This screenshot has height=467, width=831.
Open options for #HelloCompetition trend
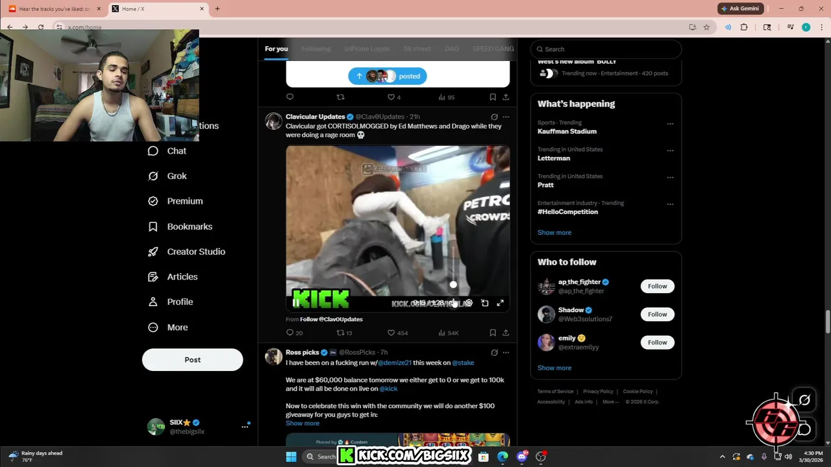[x=670, y=204]
